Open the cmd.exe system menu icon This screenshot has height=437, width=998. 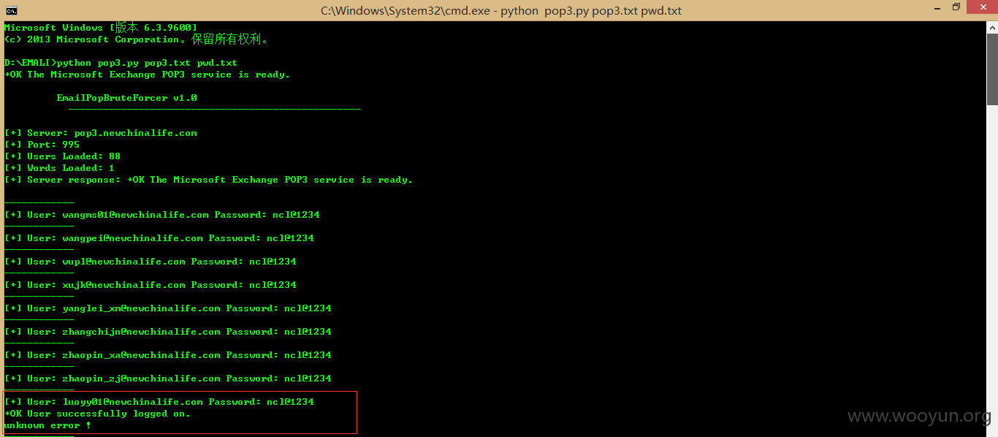pyautogui.click(x=11, y=10)
